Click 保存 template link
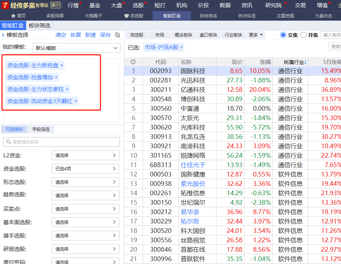 (x=105, y=35)
